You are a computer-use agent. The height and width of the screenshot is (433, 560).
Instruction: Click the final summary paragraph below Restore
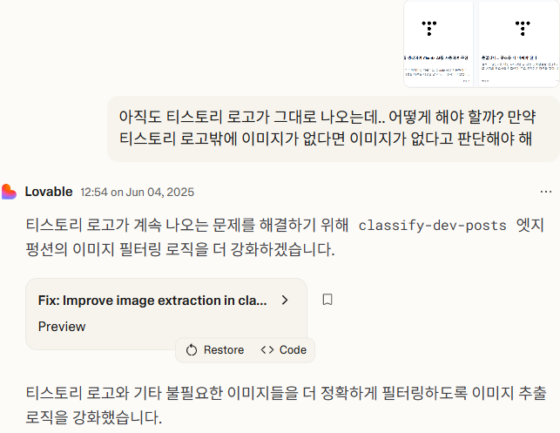pyautogui.click(x=286, y=405)
